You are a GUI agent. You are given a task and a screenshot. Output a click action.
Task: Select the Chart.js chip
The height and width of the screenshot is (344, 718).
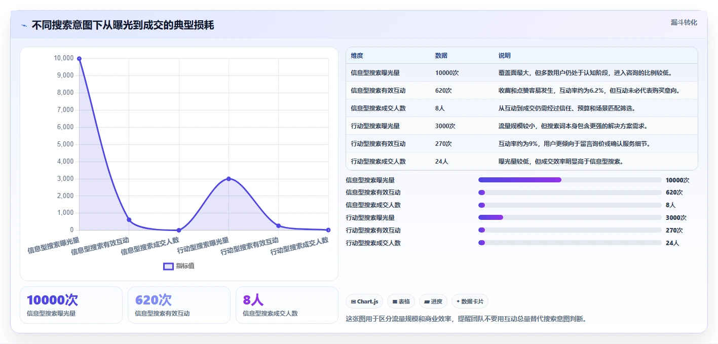[364, 301]
